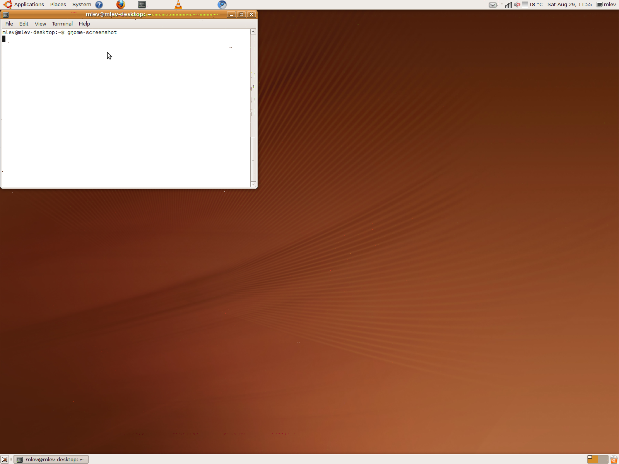
Task: Click the mail envelope notification icon
Action: click(x=492, y=5)
